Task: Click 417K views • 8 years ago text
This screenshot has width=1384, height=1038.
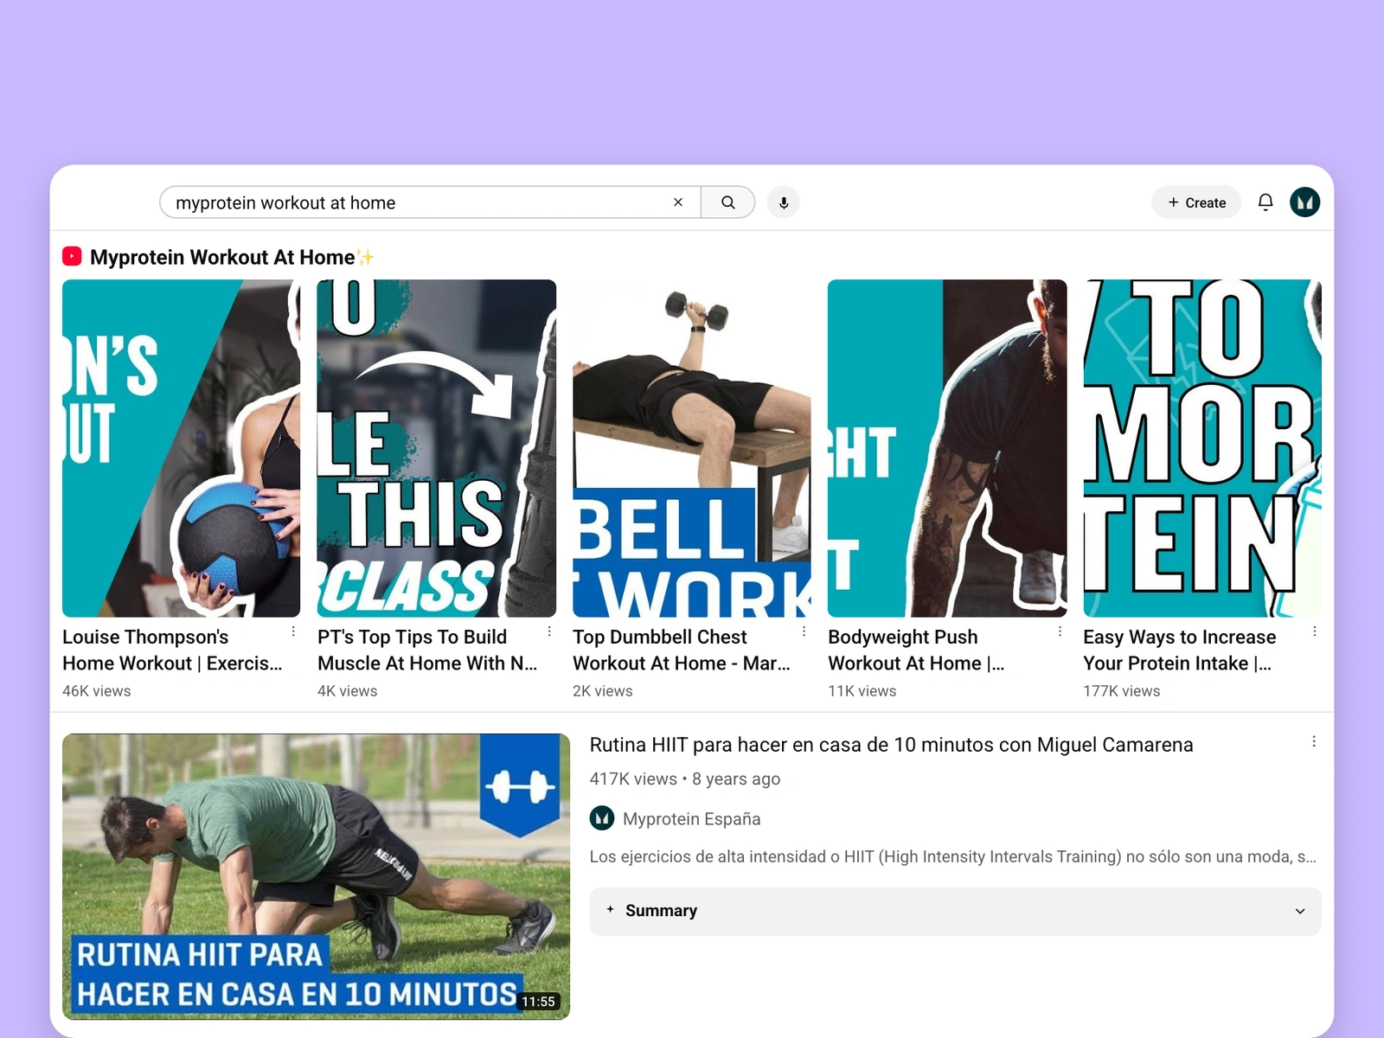Action: tap(685, 778)
